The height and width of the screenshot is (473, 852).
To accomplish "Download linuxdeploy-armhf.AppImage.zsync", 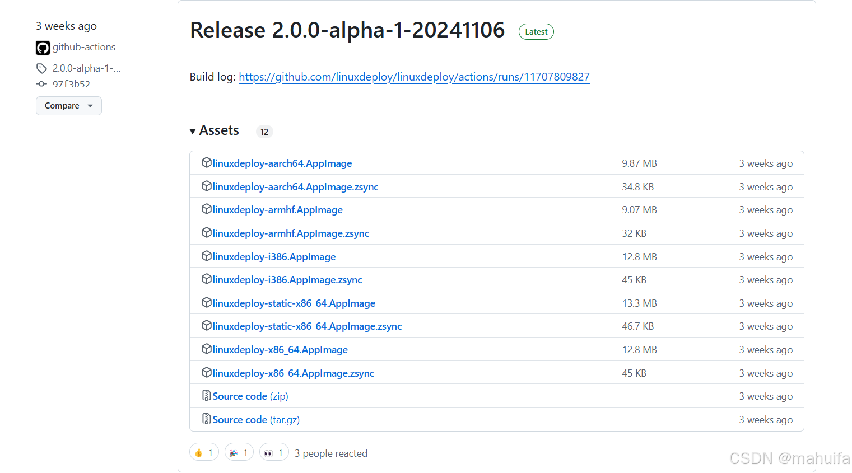I will click(x=291, y=233).
